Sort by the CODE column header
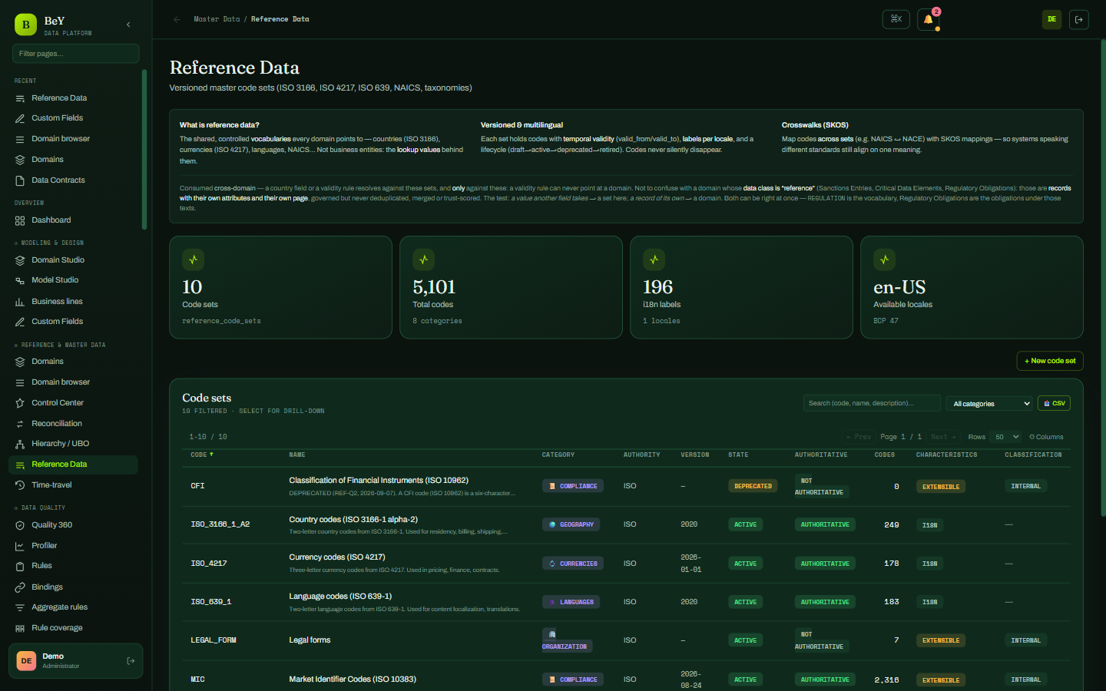 [x=202, y=455]
